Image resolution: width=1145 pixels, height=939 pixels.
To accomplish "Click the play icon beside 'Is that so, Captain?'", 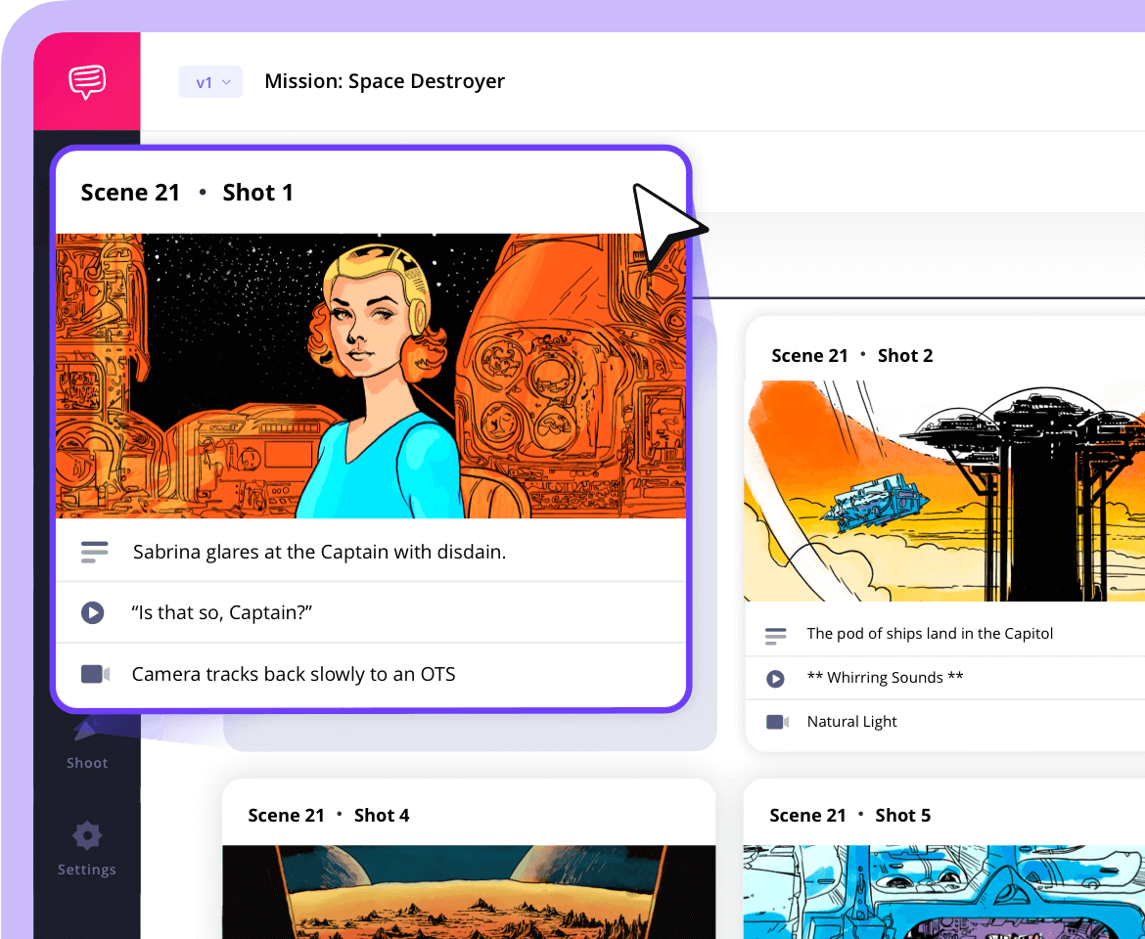I will point(94,612).
